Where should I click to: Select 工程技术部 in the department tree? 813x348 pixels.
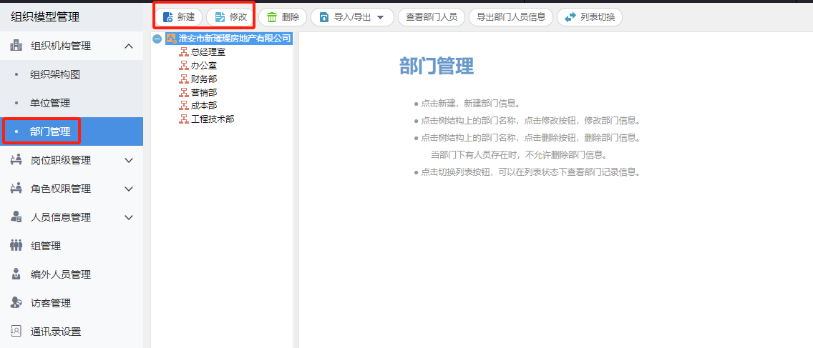(x=213, y=119)
